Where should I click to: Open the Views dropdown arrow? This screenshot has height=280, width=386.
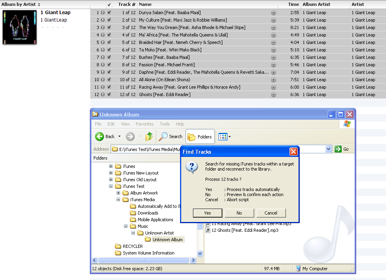point(230,136)
